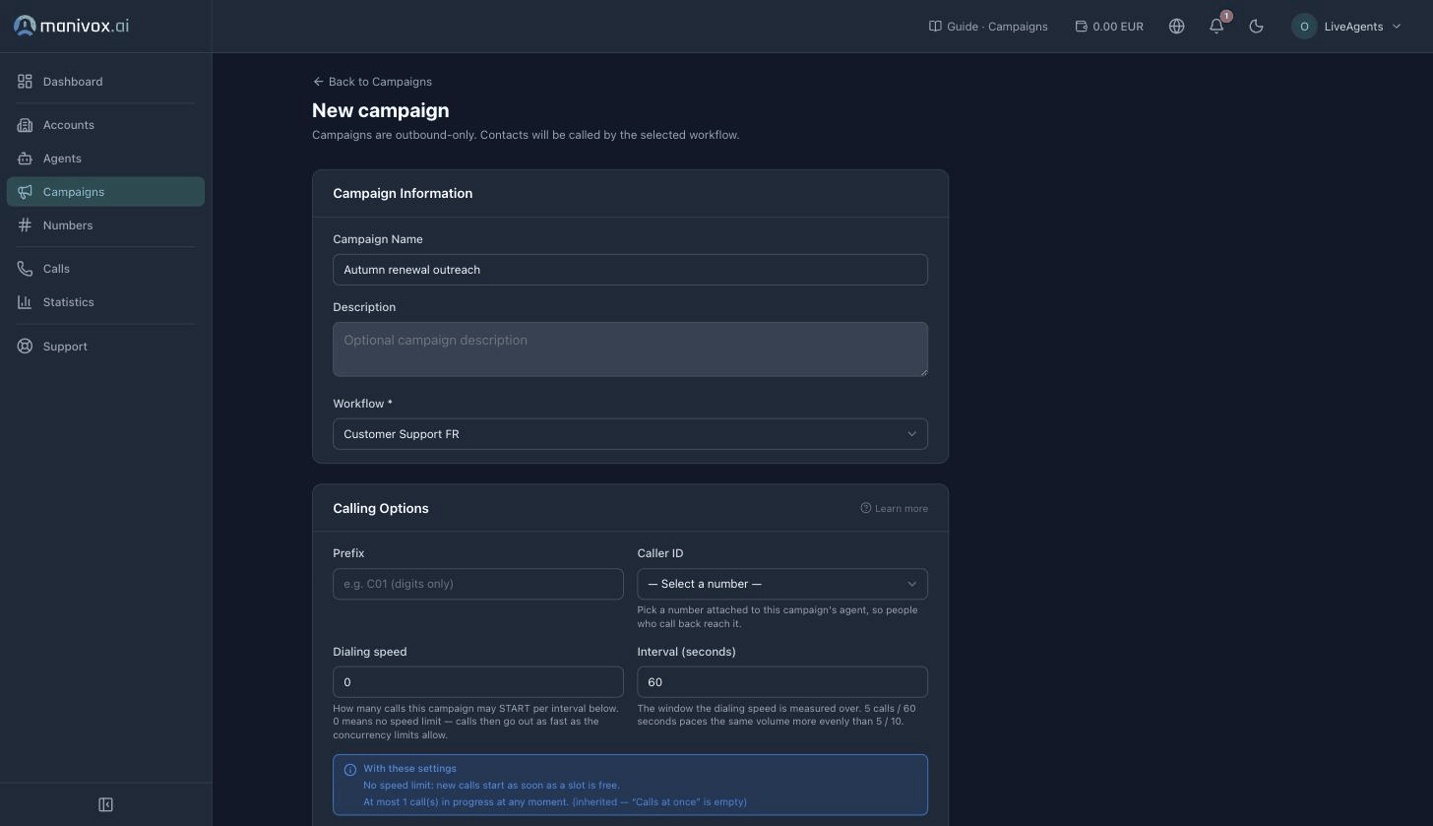Click the Agents robot icon
1433x826 pixels.
[x=25, y=159]
